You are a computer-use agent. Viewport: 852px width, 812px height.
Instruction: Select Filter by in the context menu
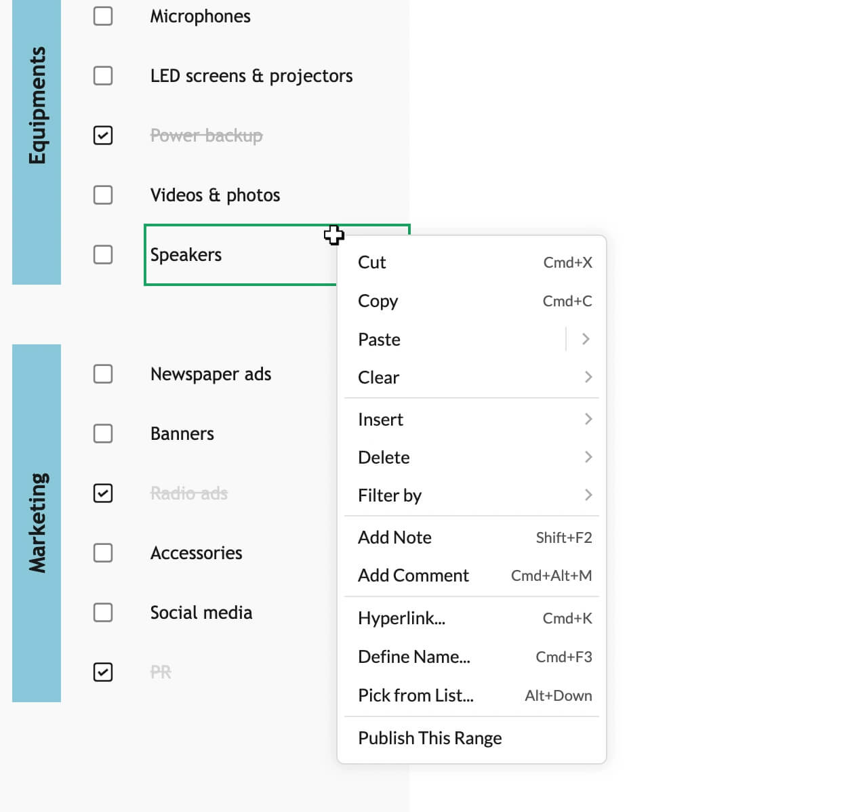coord(472,495)
